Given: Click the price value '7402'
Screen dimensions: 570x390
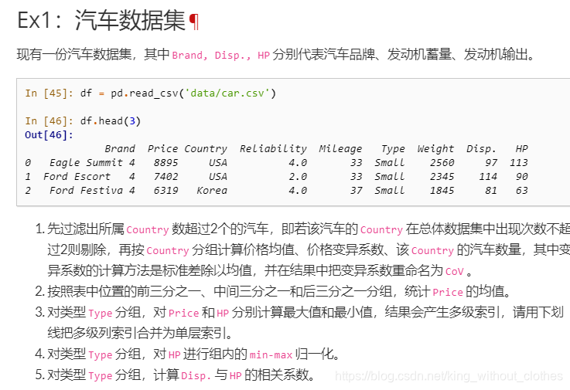Looking at the screenshot, I should coord(166,177).
